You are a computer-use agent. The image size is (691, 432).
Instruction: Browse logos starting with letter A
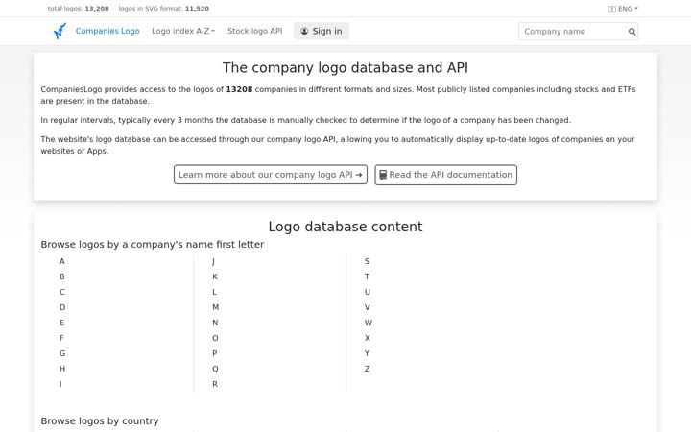[x=62, y=261]
